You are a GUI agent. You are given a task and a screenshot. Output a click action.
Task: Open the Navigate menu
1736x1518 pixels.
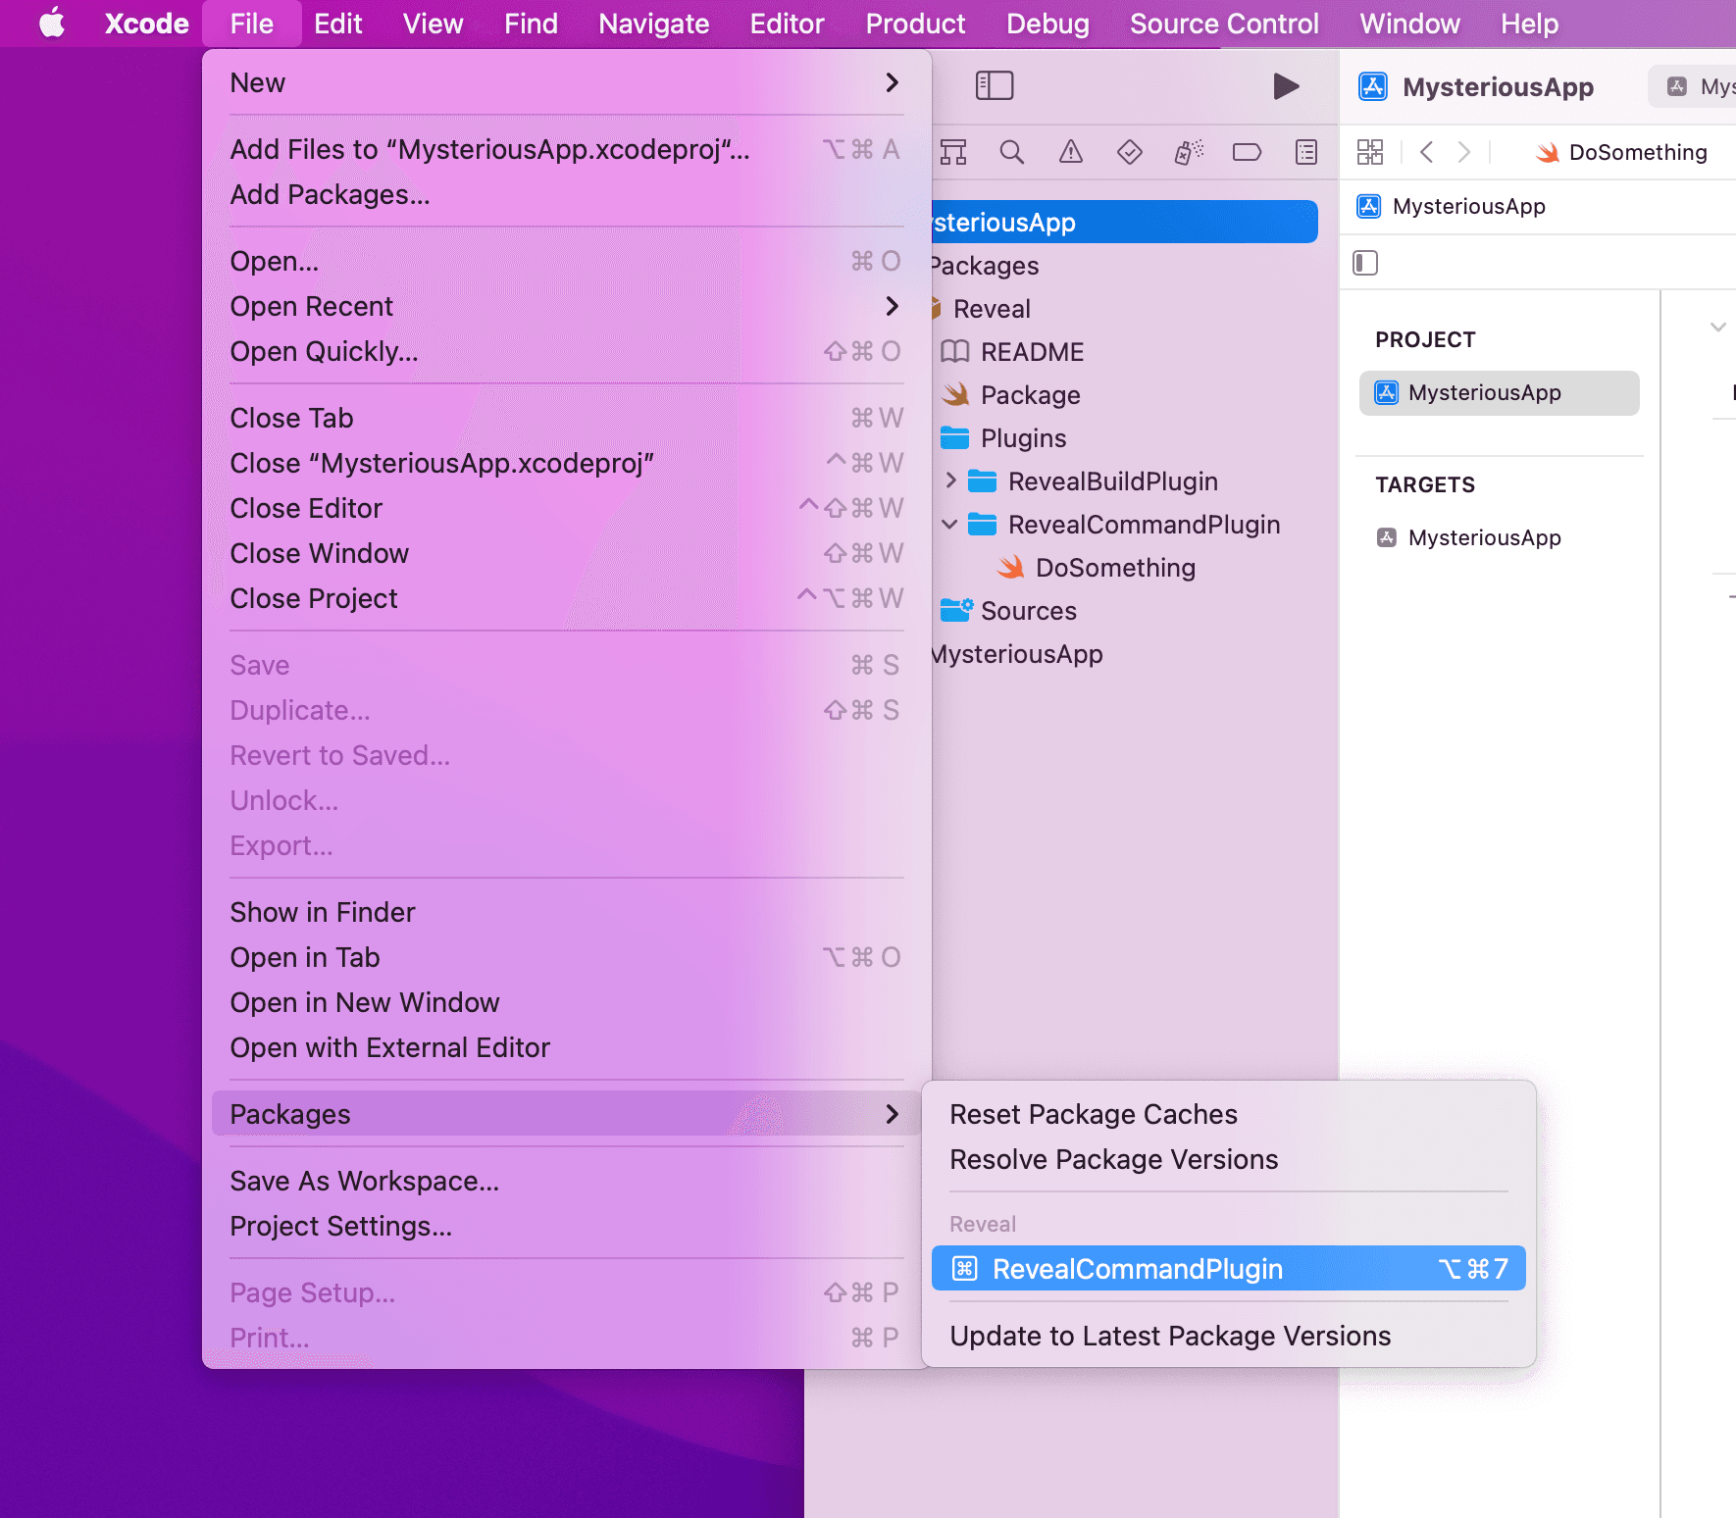click(654, 24)
